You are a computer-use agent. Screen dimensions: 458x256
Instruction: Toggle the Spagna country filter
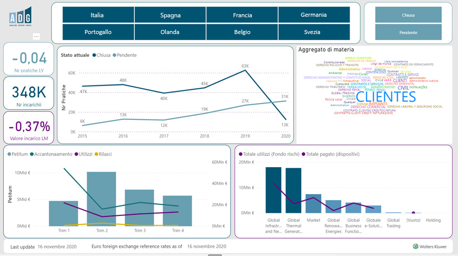(169, 15)
